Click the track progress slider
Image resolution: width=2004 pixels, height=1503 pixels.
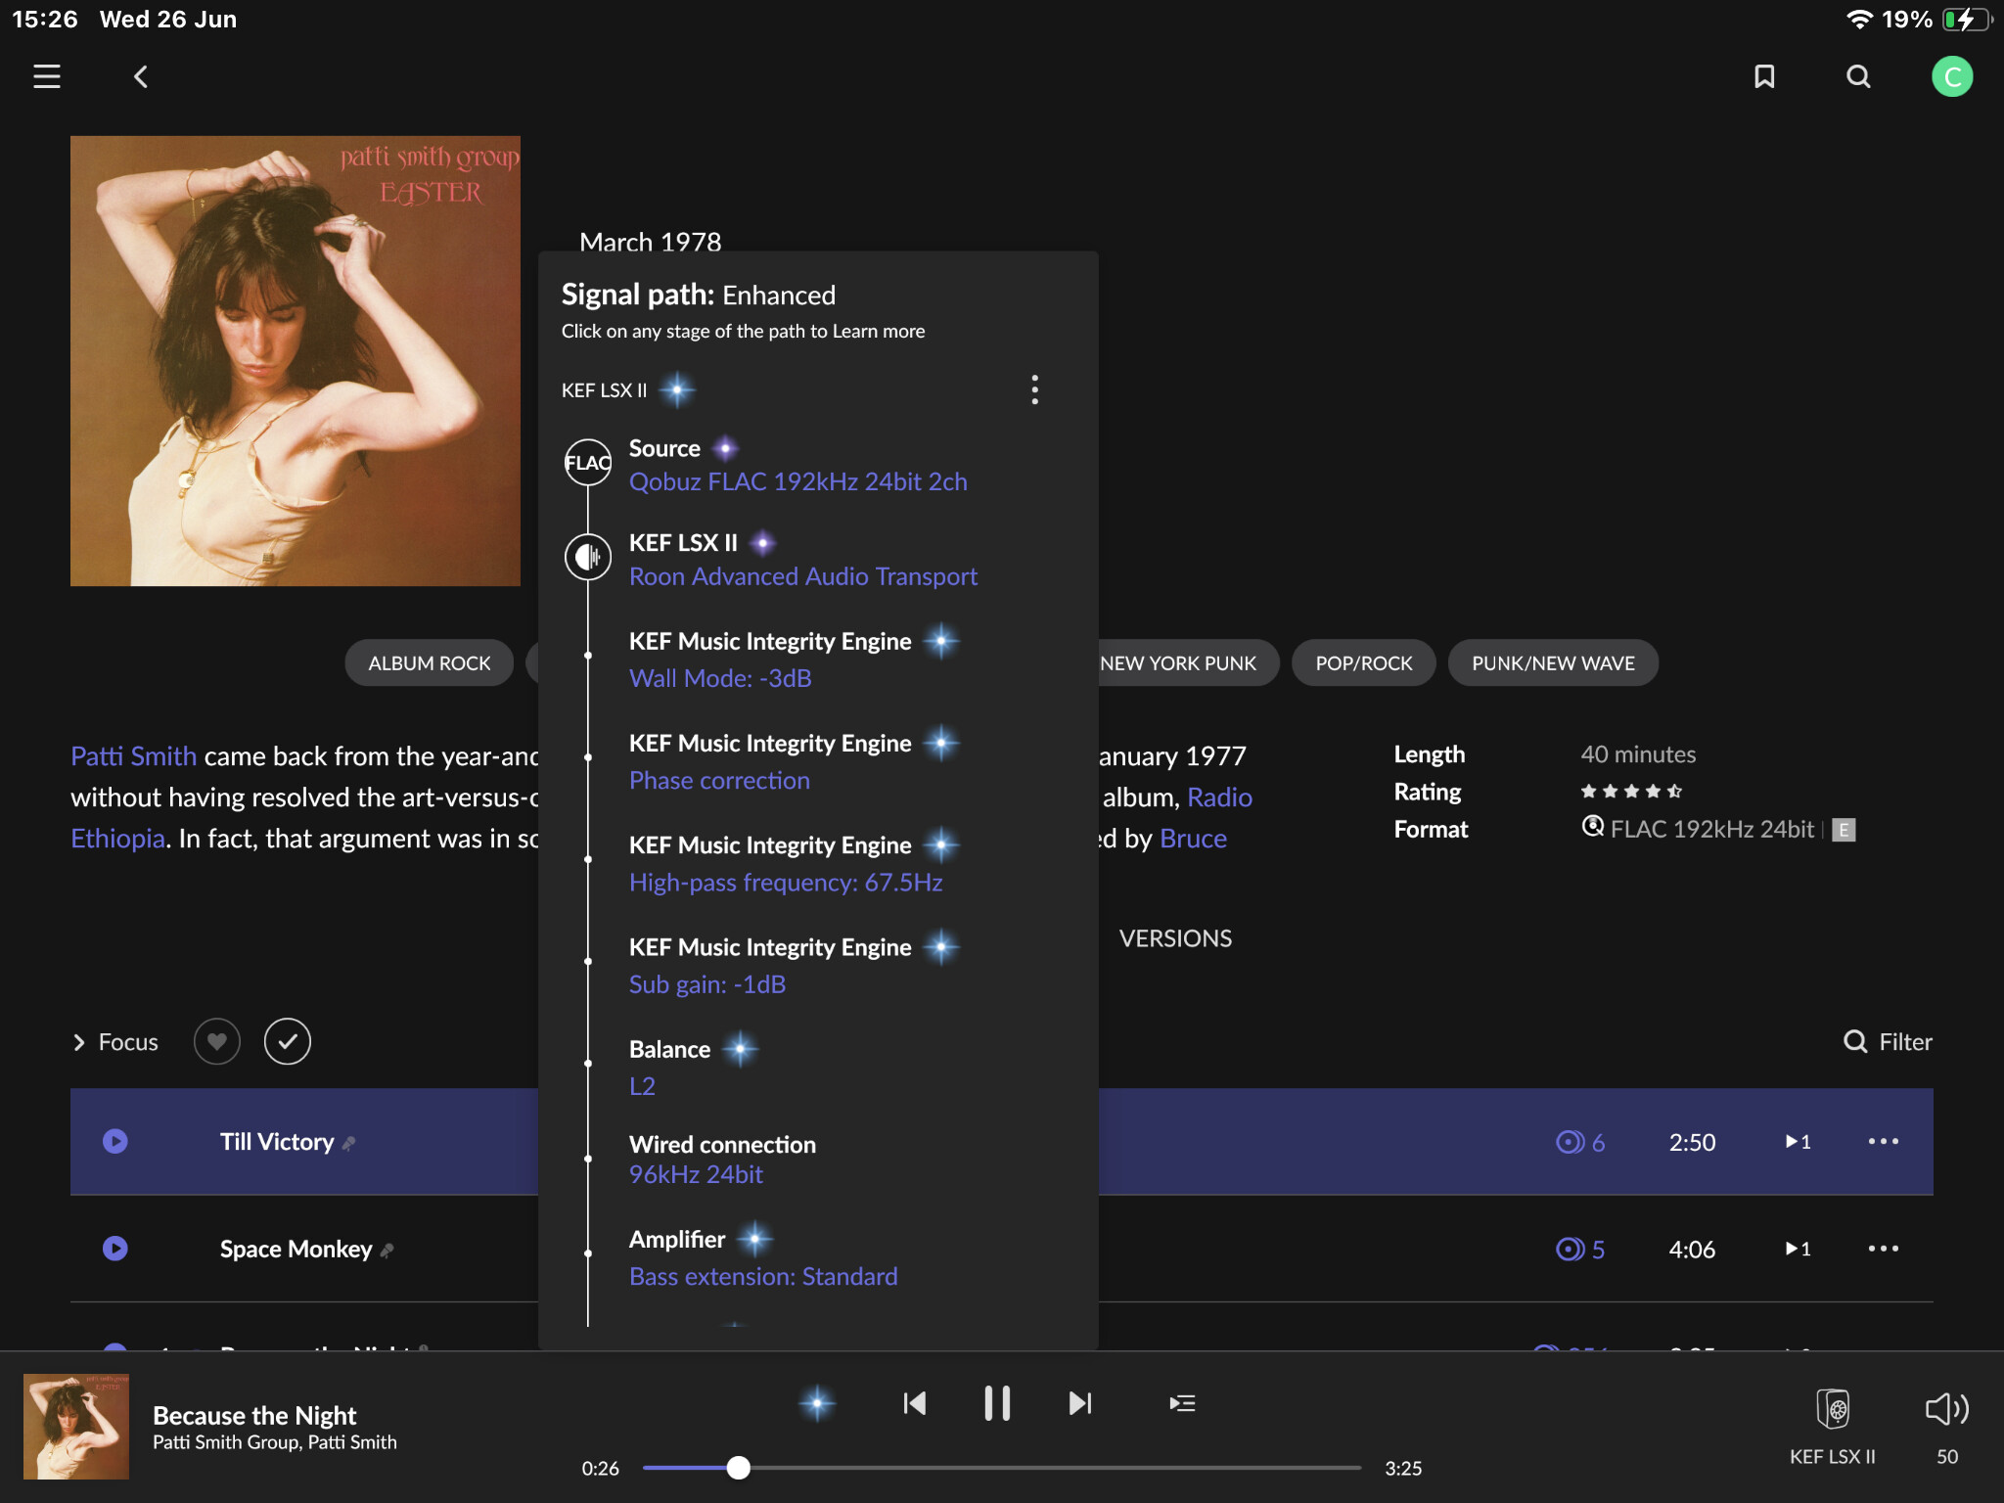(1001, 1468)
